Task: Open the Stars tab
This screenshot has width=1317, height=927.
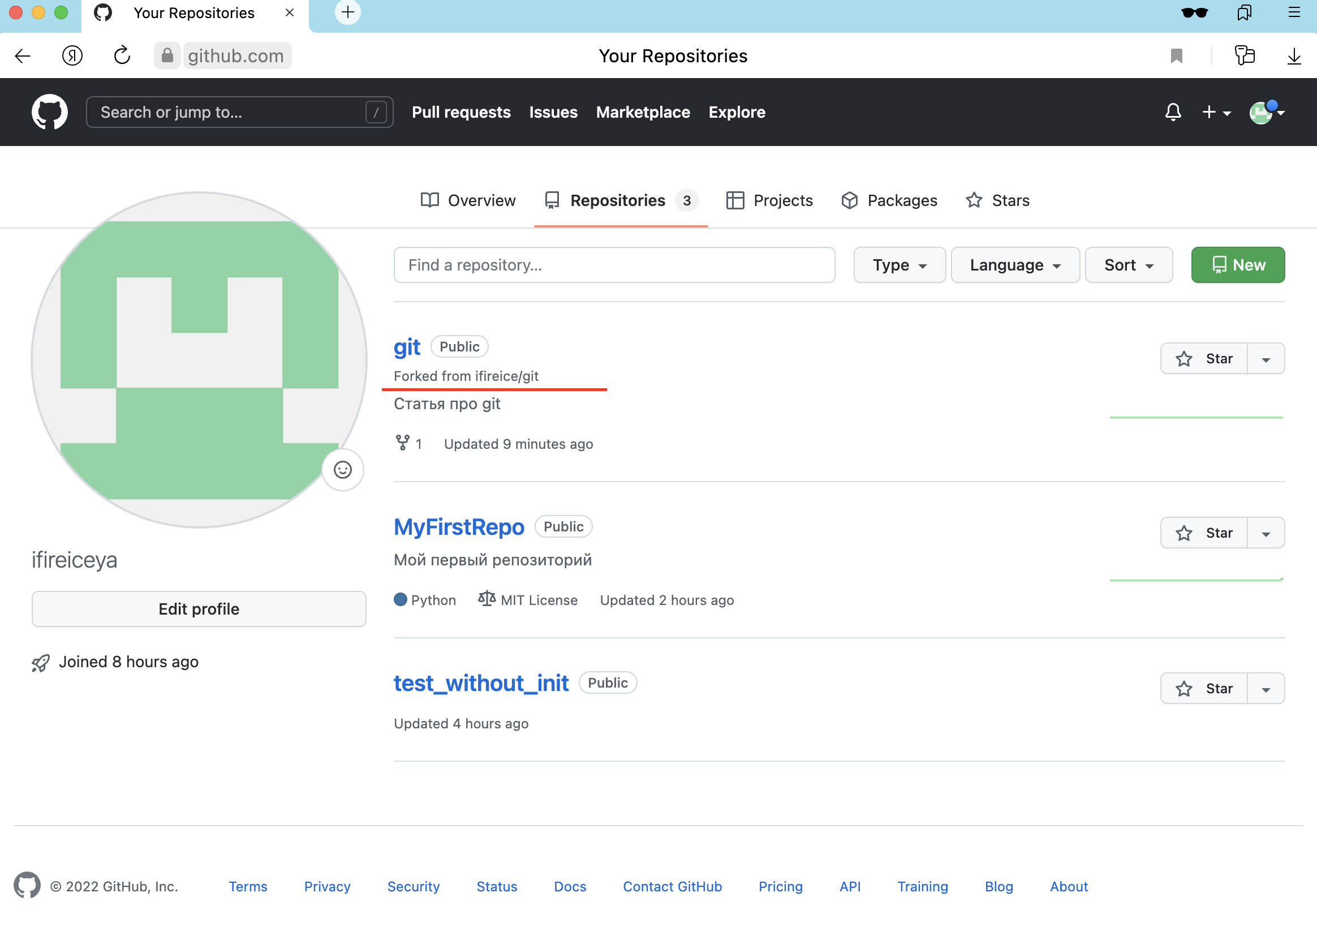Action: coord(997,200)
